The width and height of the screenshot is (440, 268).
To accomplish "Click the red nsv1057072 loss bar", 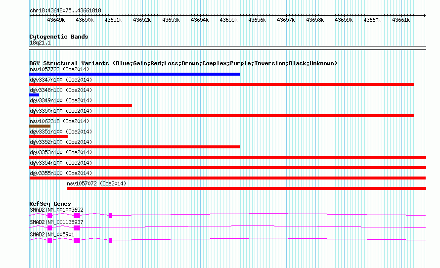I will click(247, 188).
